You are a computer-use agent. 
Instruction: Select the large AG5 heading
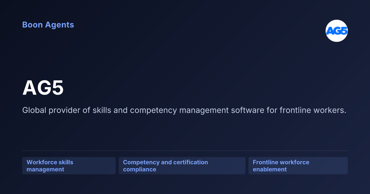point(43,88)
